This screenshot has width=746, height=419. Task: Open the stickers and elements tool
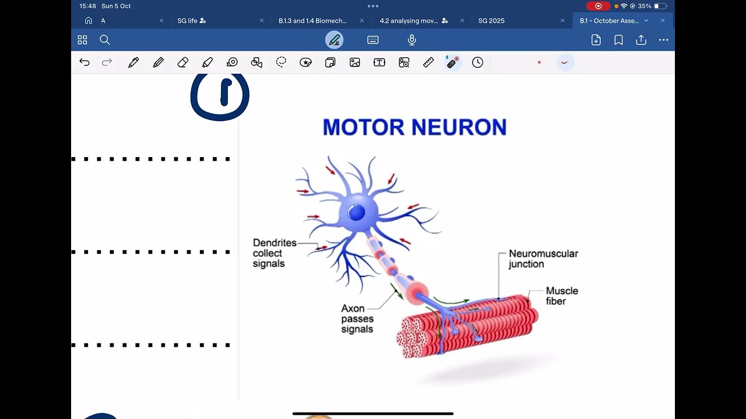point(306,62)
